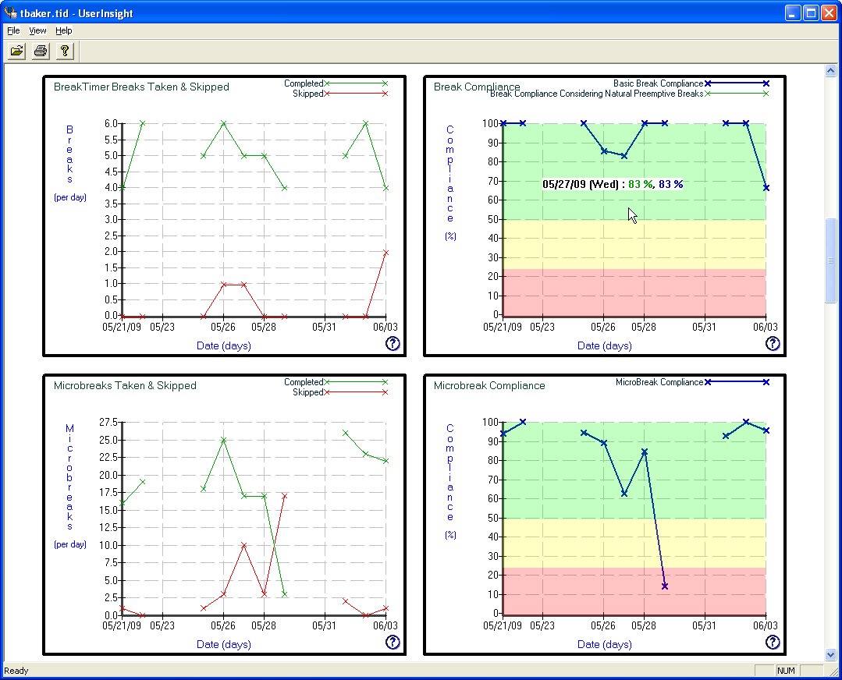The image size is (842, 680).
Task: Click the (per day) label of the Microbreaks axis
Action: pyautogui.click(x=69, y=544)
